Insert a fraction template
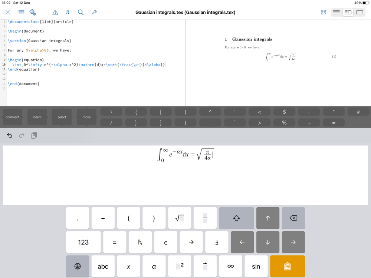The width and height of the screenshot is (371, 278). (x=205, y=218)
